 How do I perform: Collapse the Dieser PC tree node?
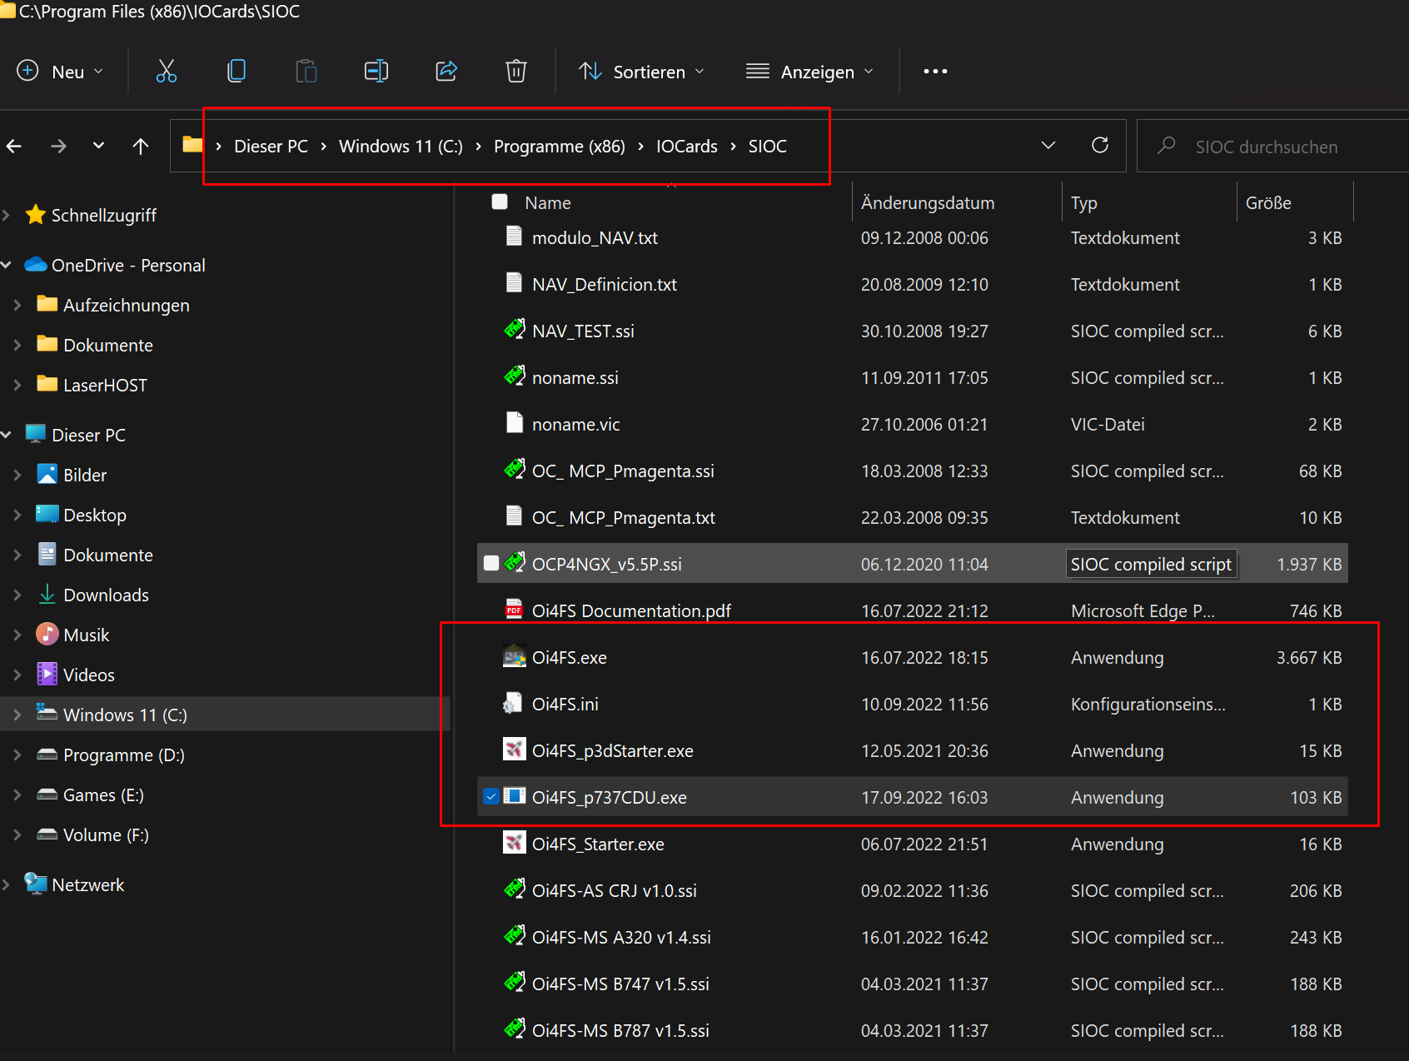tap(7, 435)
